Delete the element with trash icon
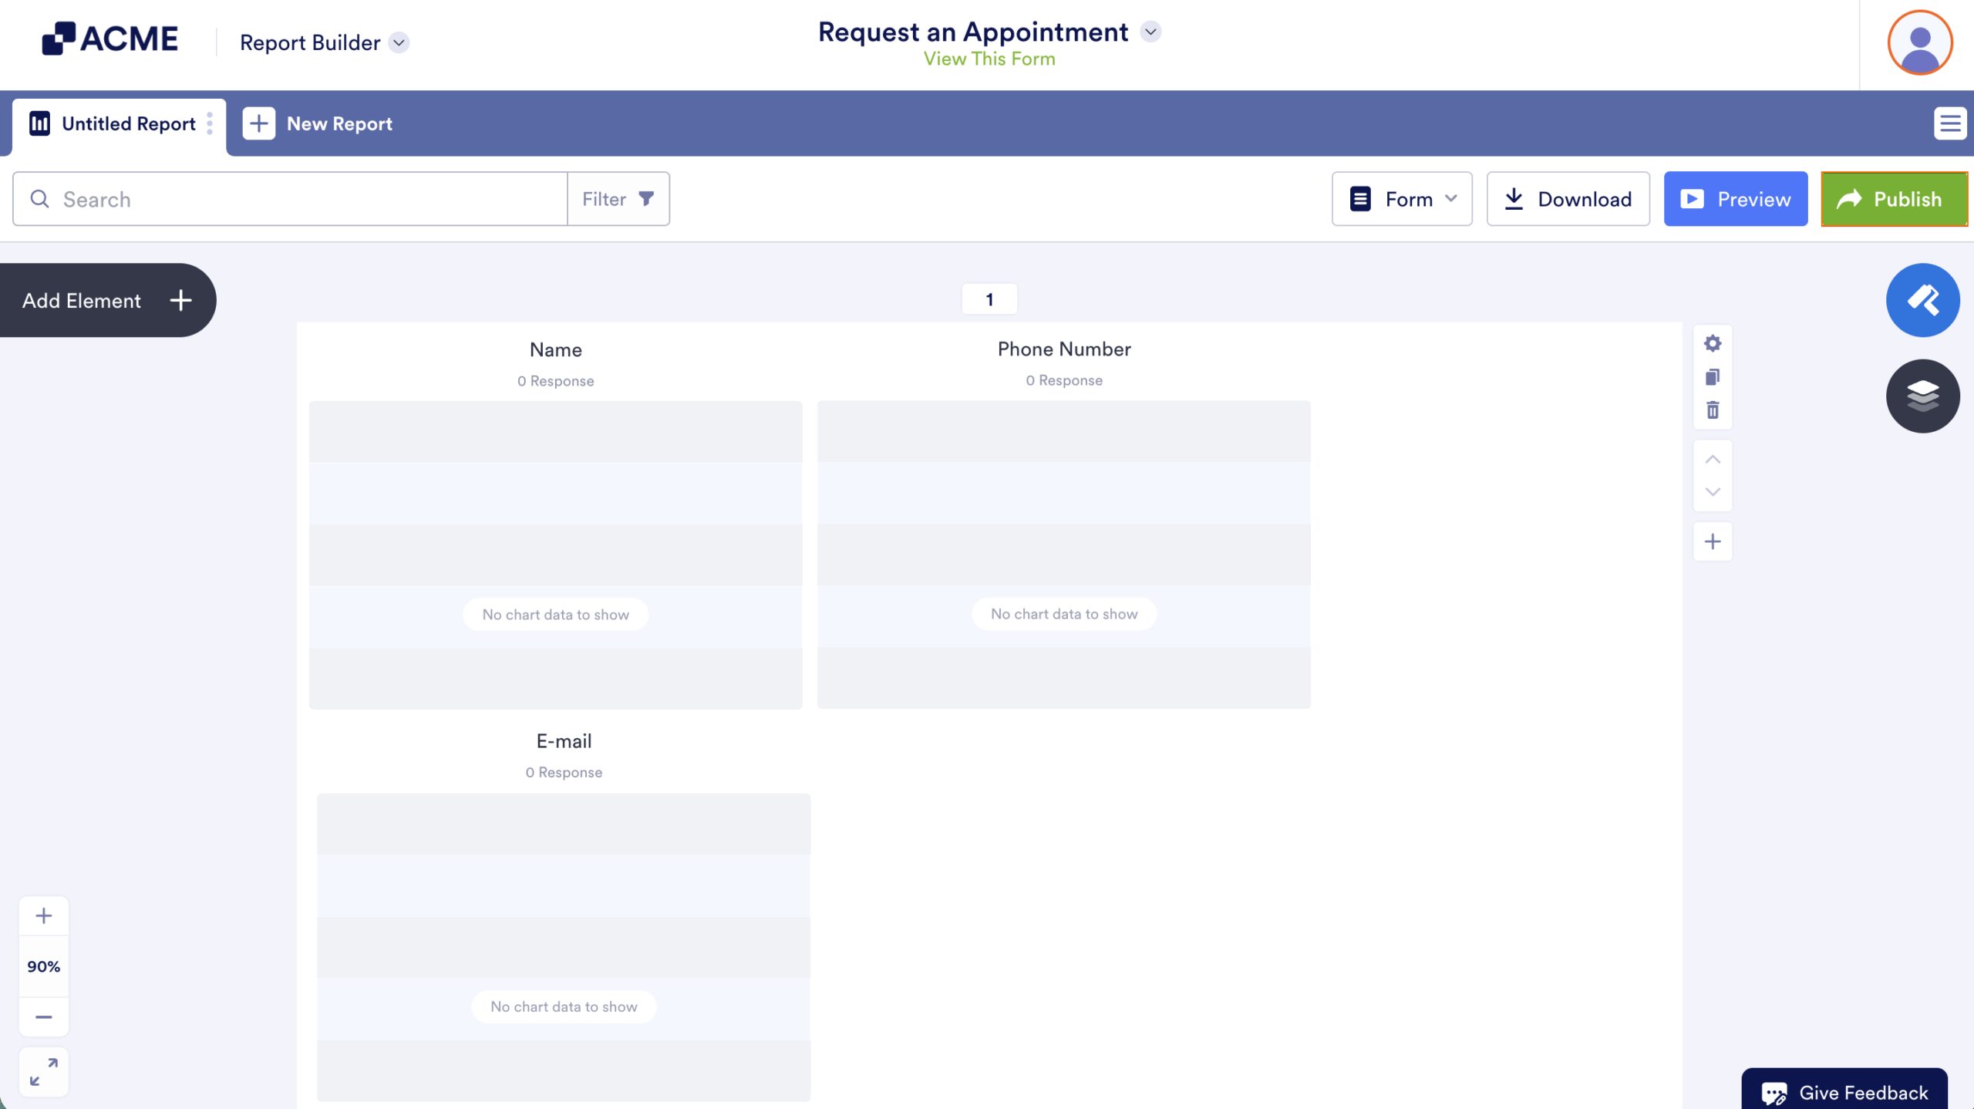Screen dimensions: 1974x1109 point(1713,410)
